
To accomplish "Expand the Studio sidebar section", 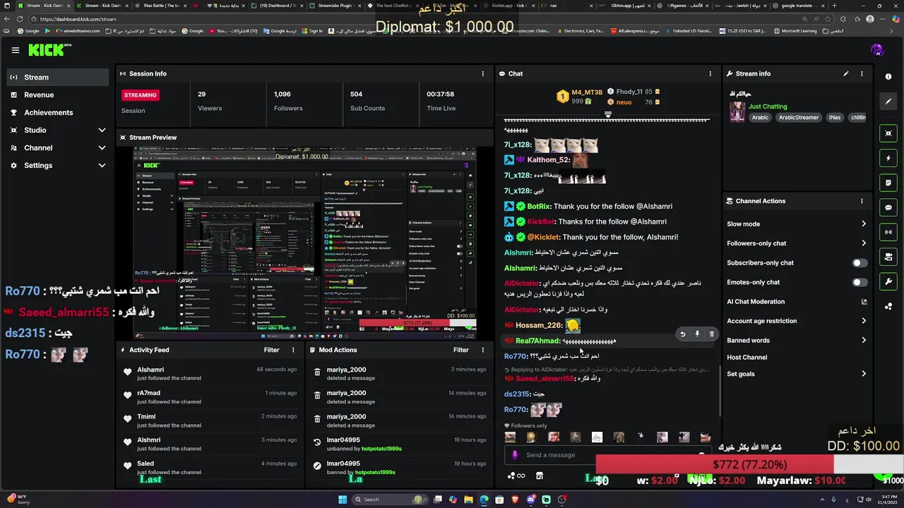I will click(102, 130).
